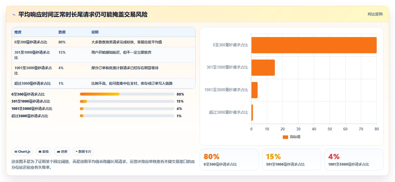Click the Chart.js chip
Screen dimensions: 395x182
pos(23,152)
